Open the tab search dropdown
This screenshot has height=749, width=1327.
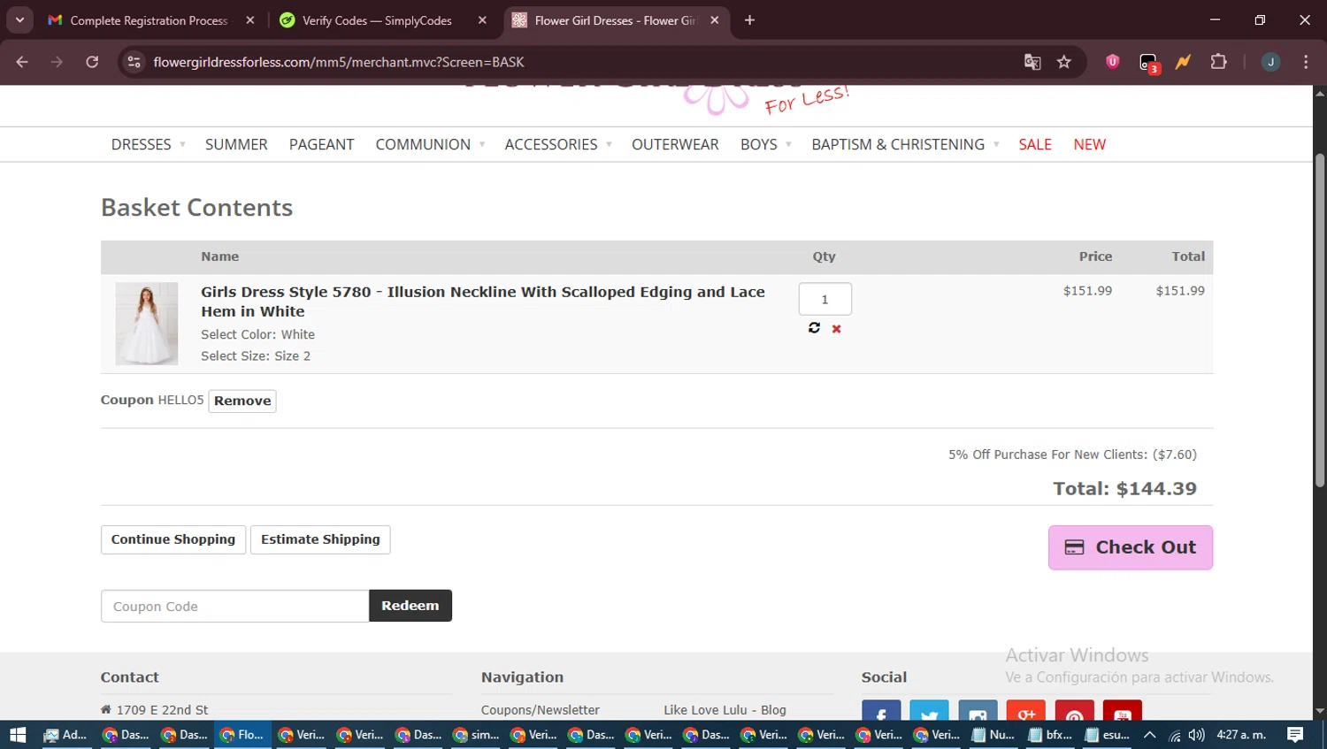point(19,19)
